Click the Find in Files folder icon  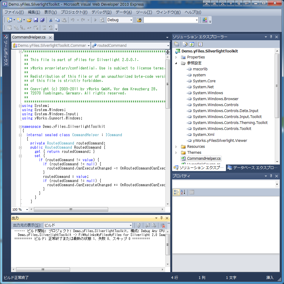coord(139,20)
